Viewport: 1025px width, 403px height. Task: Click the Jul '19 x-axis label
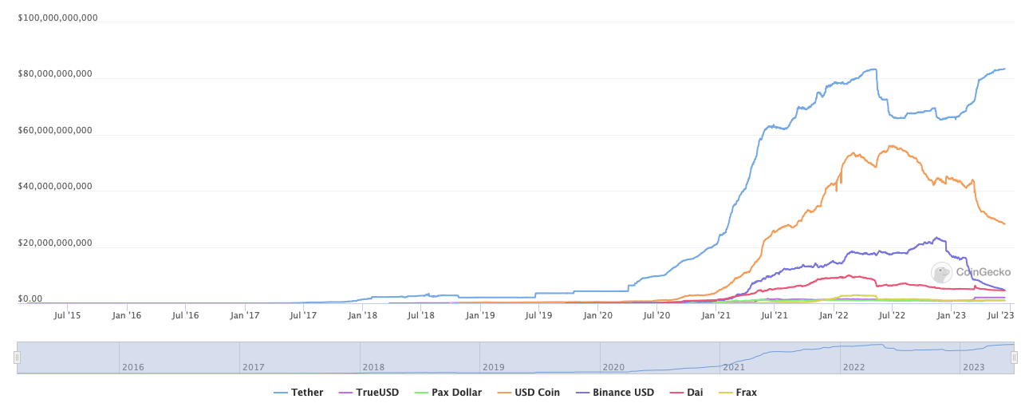(x=539, y=315)
